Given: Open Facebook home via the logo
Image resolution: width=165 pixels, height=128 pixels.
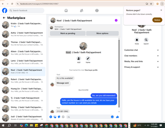Looking at the screenshot, I should coord(5,11).
